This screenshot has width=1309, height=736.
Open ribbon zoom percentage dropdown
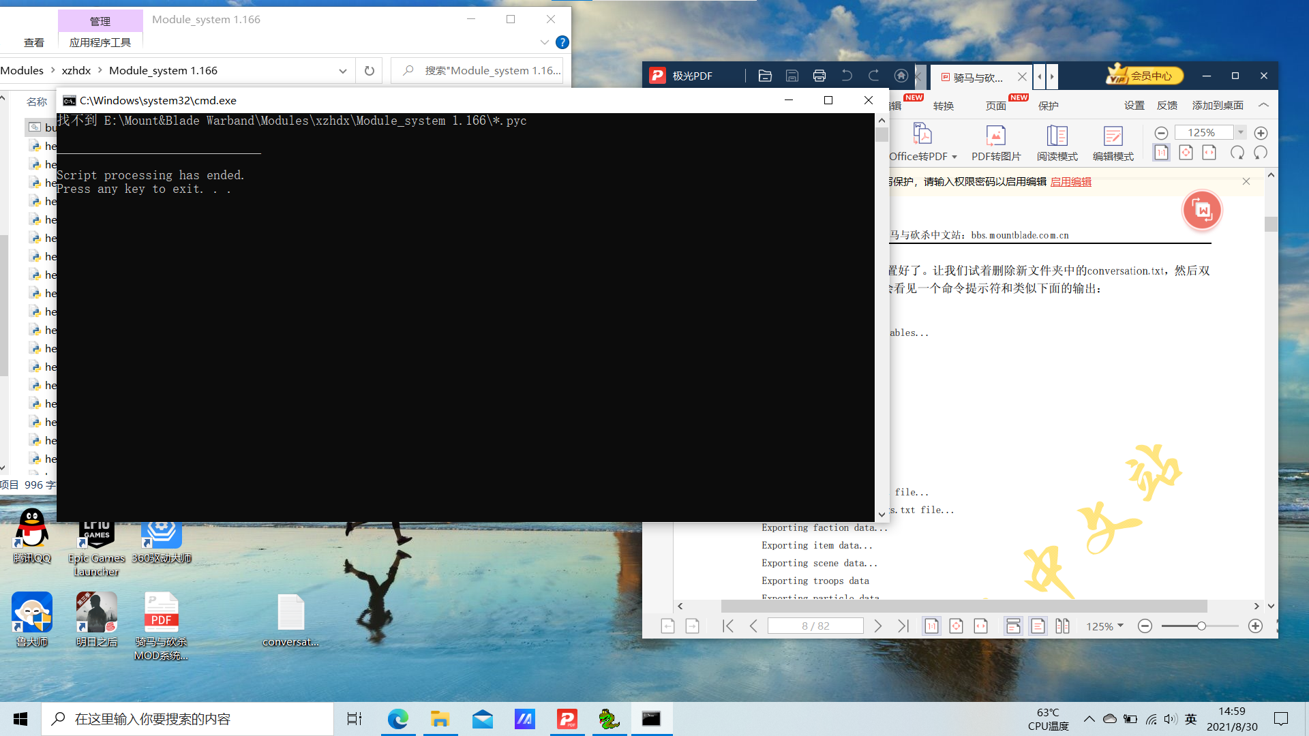1241,133
